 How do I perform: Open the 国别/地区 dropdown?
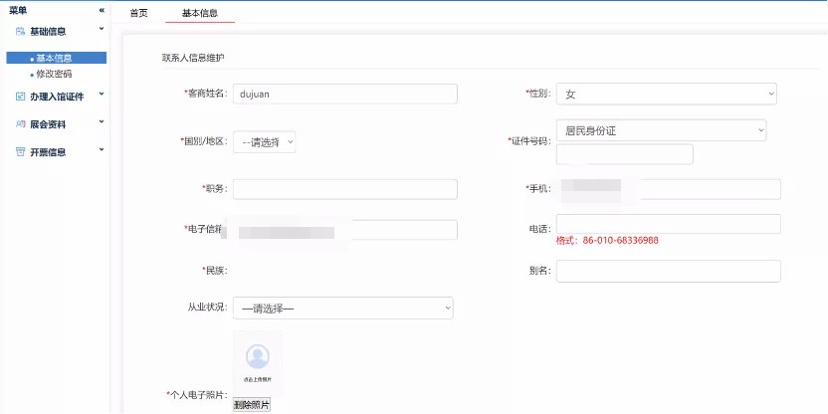click(264, 142)
